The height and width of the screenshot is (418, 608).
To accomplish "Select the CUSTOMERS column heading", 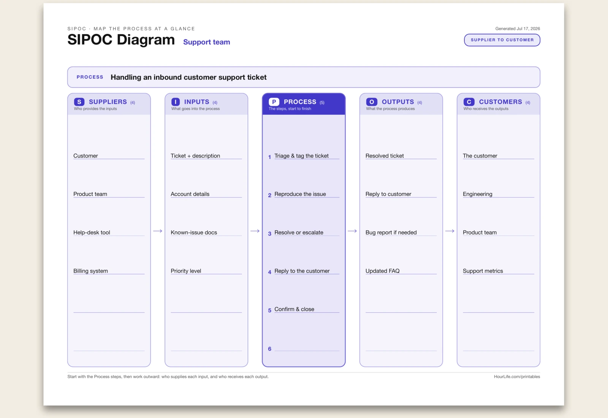I will (500, 102).
